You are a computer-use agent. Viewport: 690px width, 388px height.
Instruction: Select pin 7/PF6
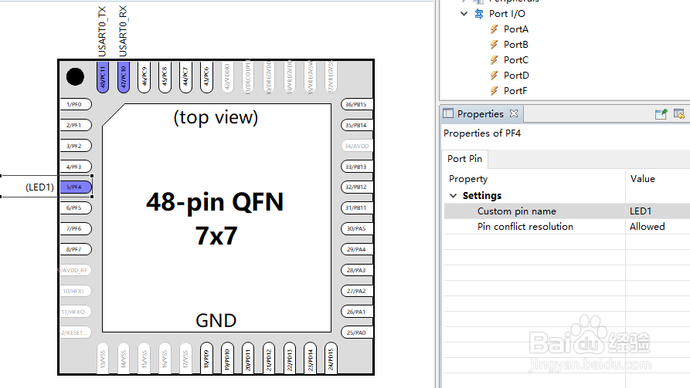click(x=76, y=228)
